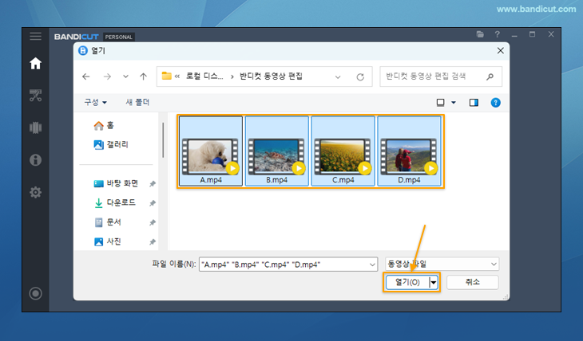Open the dialog help icon
Screen dimensions: 583x341
(495, 103)
